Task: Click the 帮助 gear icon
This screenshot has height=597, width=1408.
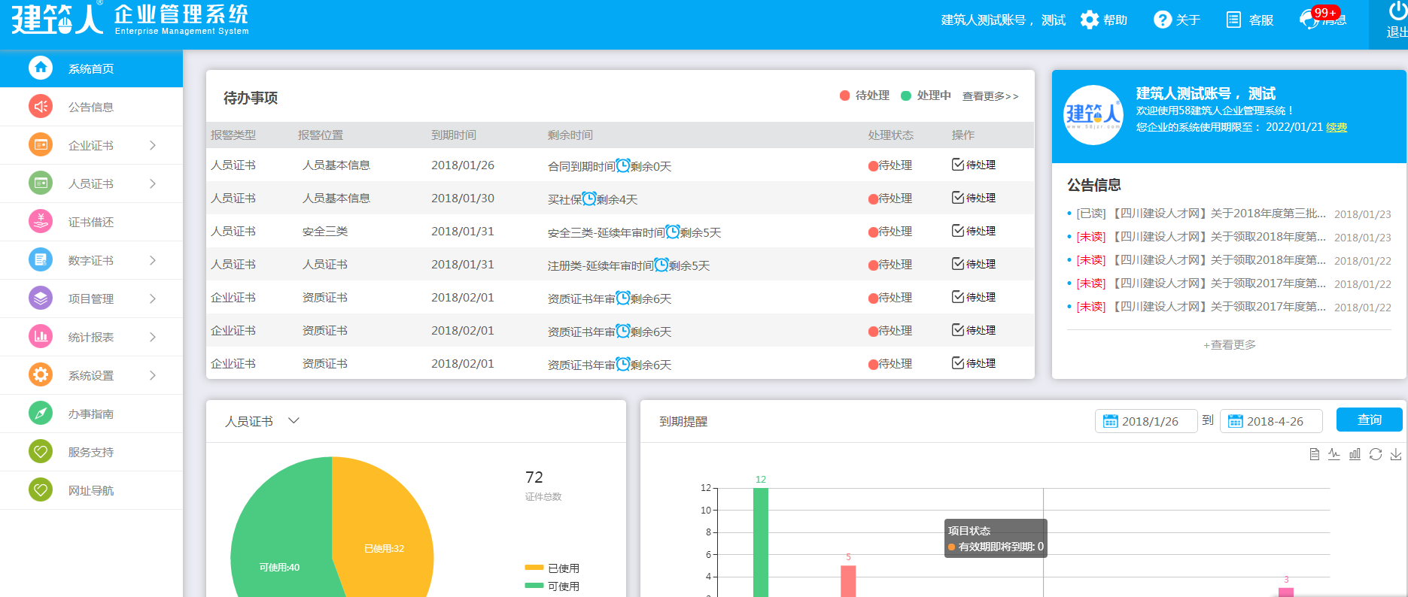Action: [1089, 20]
